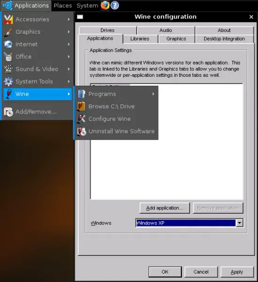Viewport: 258px width, 282px height.
Task: Click the Office menu icon
Action: coord(8,57)
